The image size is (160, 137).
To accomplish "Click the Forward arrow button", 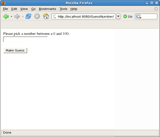I will pyautogui.click(x=17, y=17).
